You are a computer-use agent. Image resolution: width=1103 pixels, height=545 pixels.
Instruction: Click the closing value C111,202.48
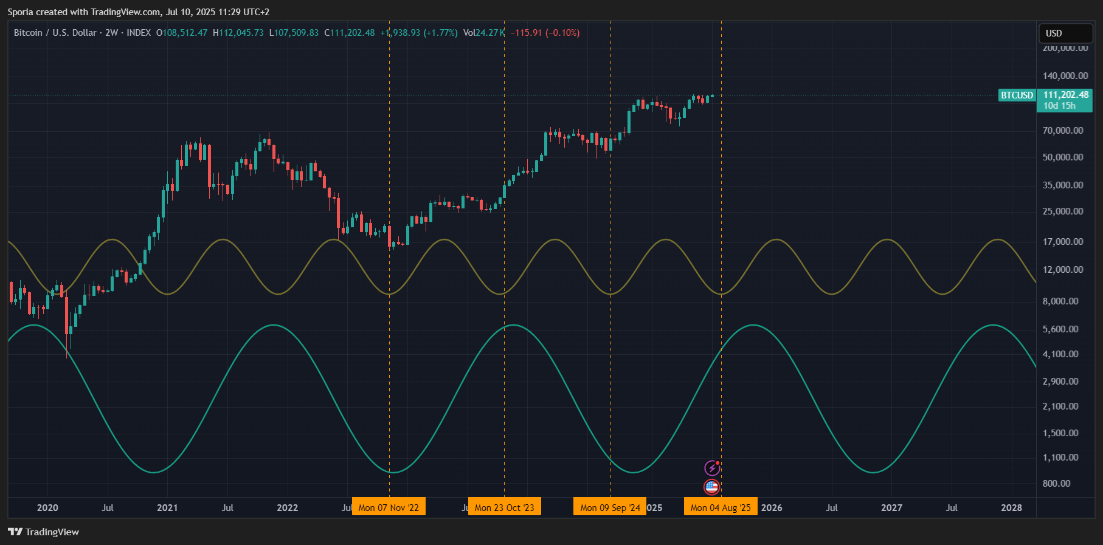[x=350, y=33]
